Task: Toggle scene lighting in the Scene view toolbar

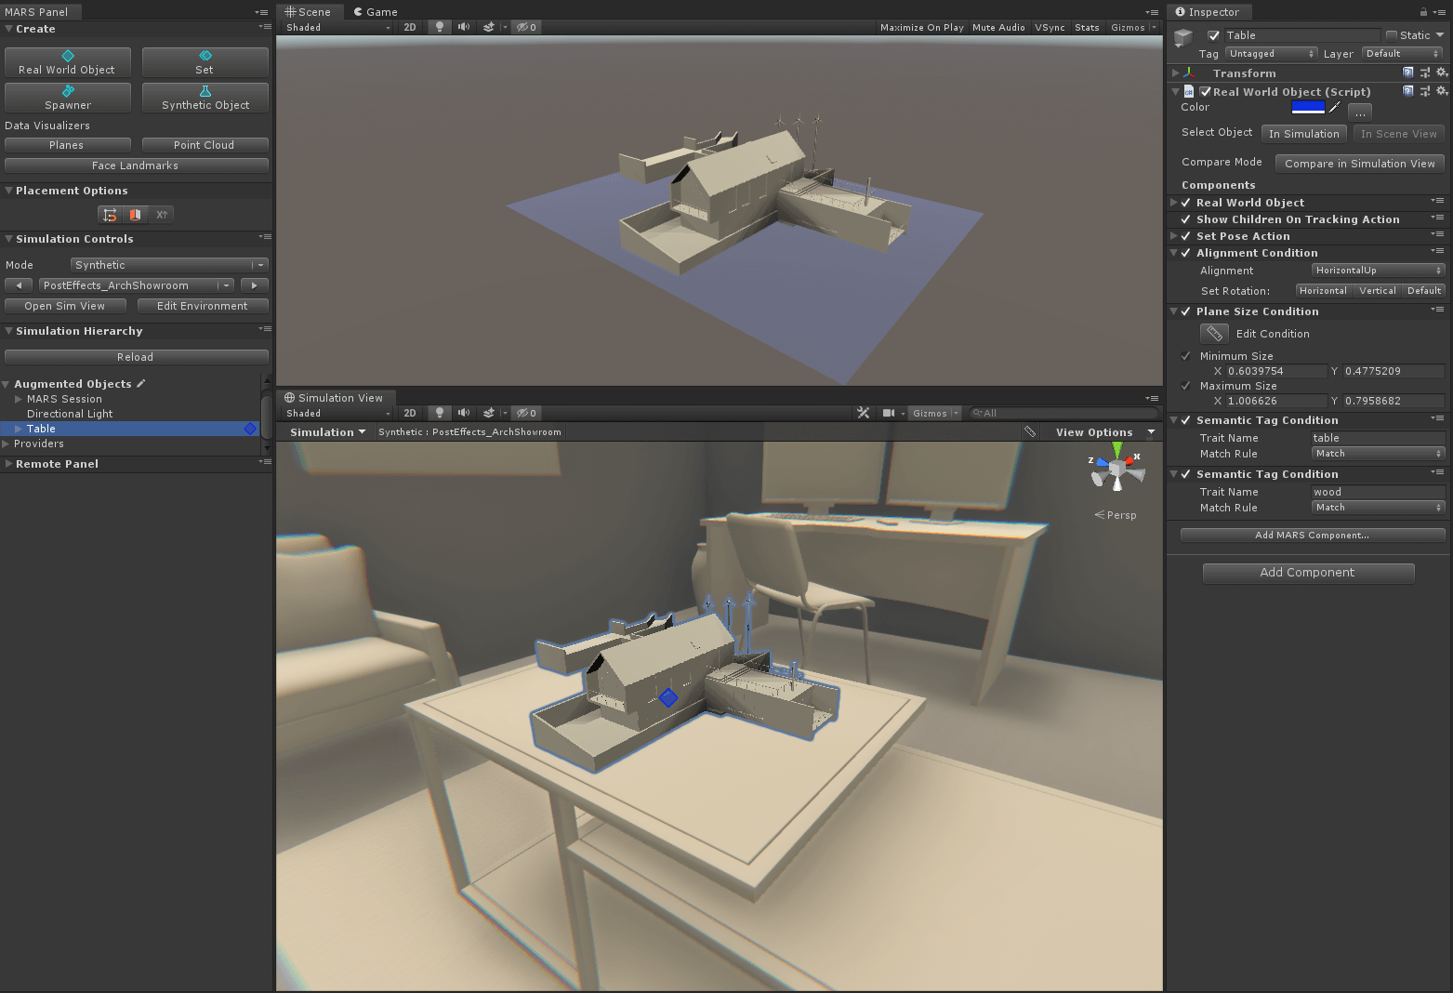Action: click(439, 27)
